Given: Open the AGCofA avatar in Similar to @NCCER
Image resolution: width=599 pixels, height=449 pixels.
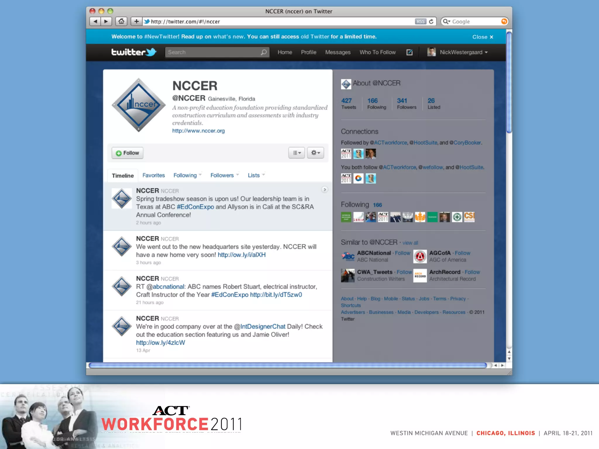Looking at the screenshot, I should pyautogui.click(x=420, y=256).
